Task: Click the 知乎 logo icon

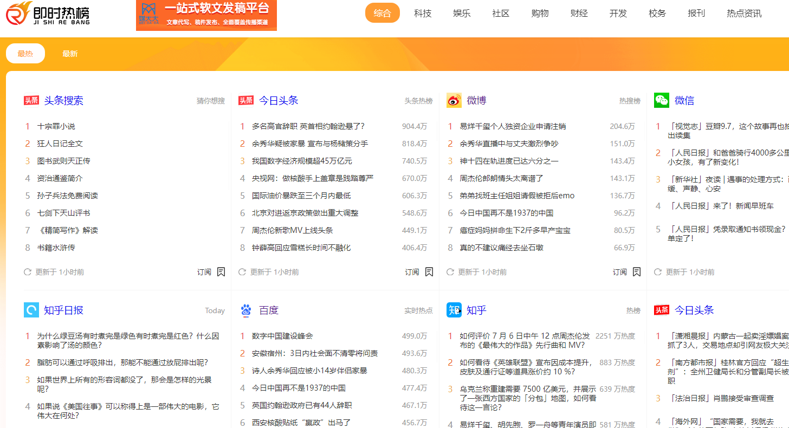Action: (454, 310)
